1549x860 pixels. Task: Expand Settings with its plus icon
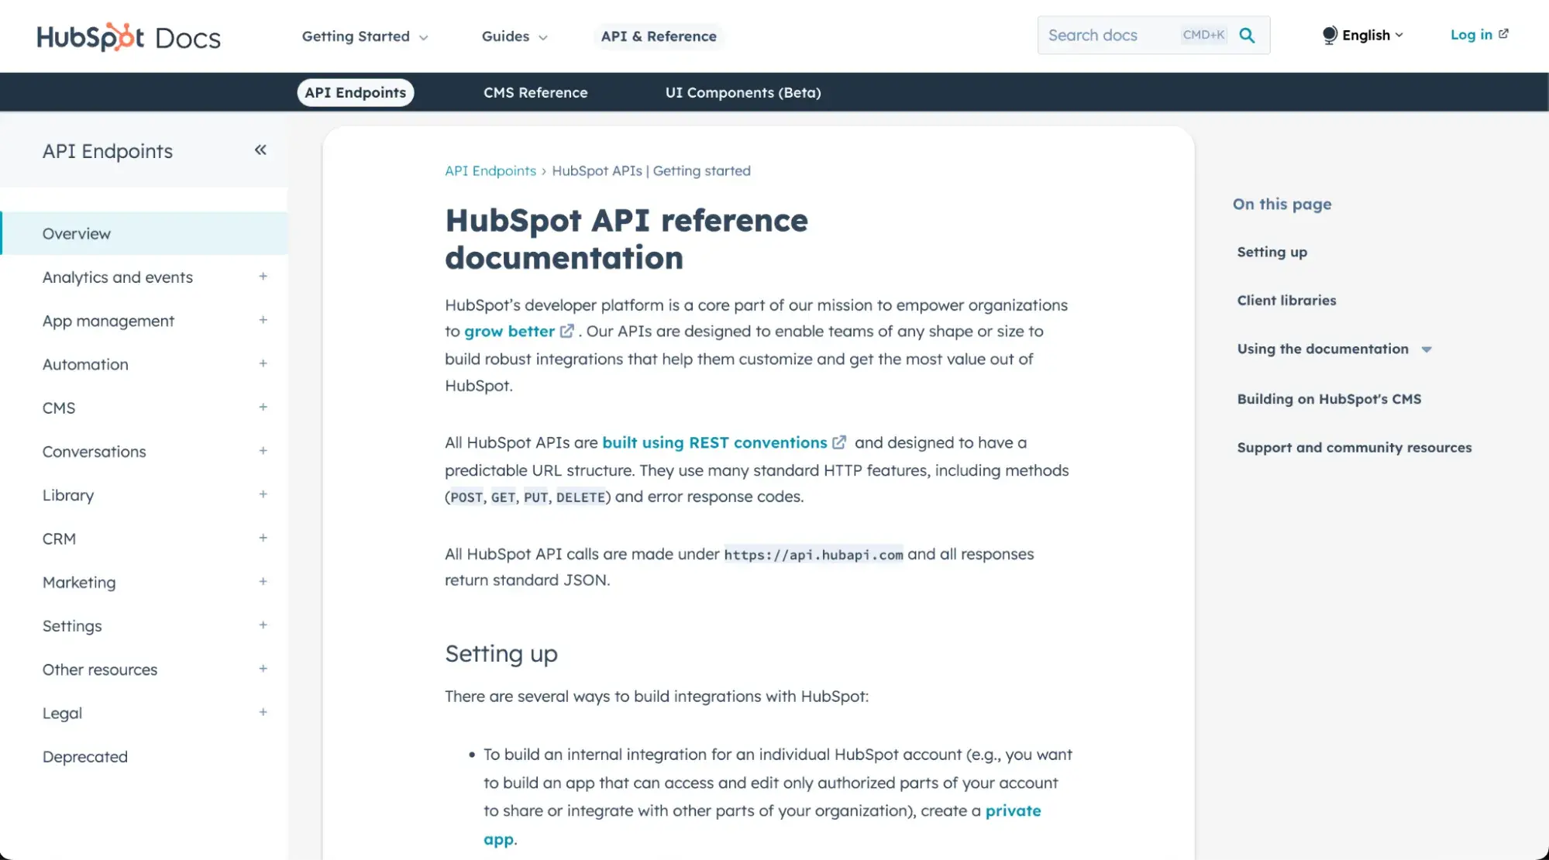263,625
